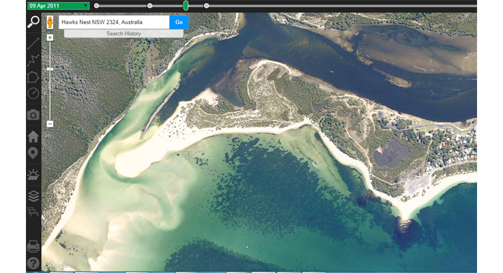The height and width of the screenshot is (273, 503).
Task: Click the camera snapshot icon
Action: pyautogui.click(x=33, y=115)
